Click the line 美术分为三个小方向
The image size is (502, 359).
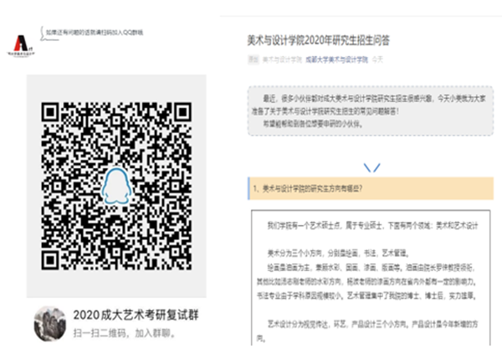point(338,254)
